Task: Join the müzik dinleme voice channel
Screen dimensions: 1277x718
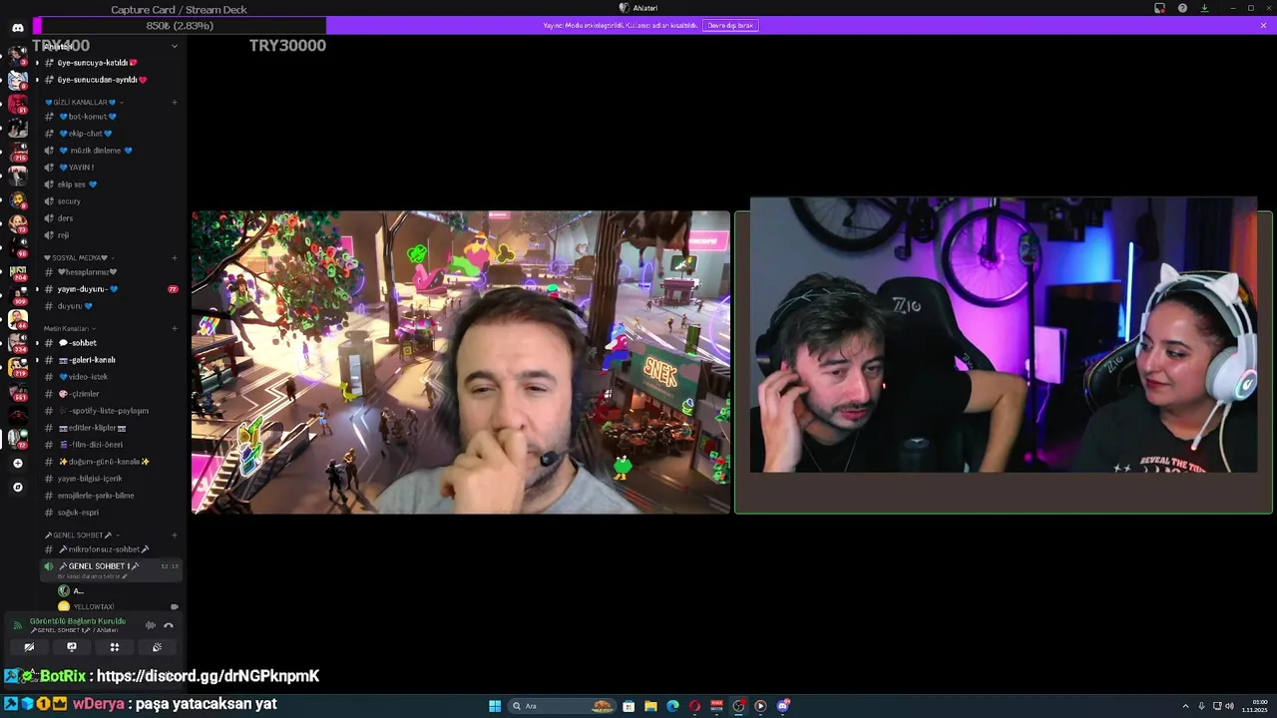Action: pyautogui.click(x=110, y=151)
